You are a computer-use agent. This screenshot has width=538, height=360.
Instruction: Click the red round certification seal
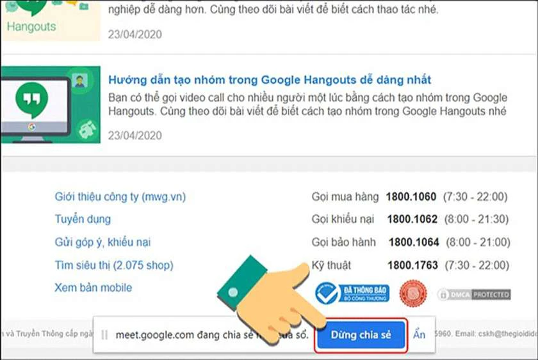click(x=413, y=293)
